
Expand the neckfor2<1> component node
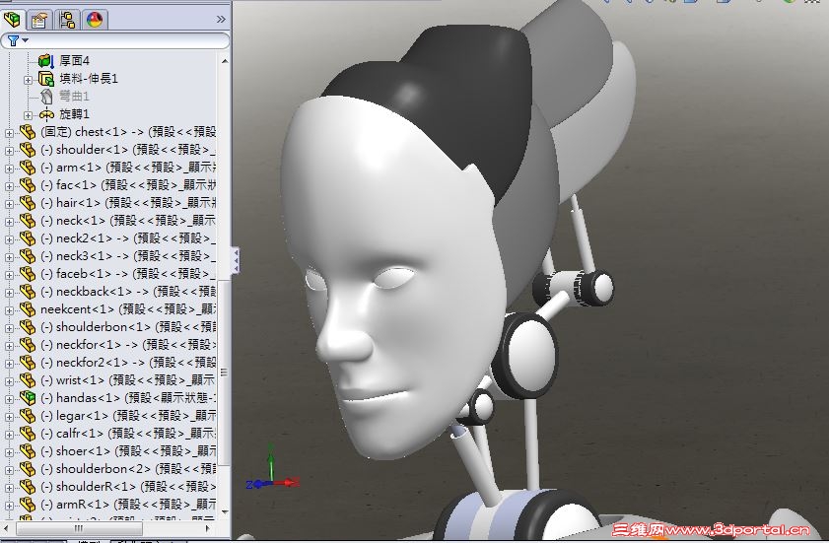click(9, 364)
